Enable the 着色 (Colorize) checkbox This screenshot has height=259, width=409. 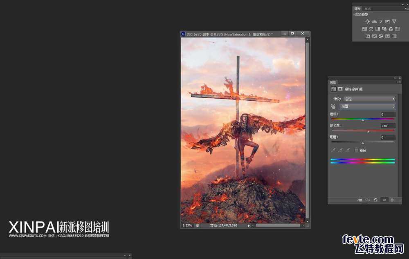coord(356,151)
